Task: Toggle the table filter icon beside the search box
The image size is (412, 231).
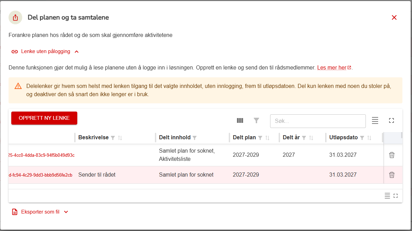Action: 256,120
